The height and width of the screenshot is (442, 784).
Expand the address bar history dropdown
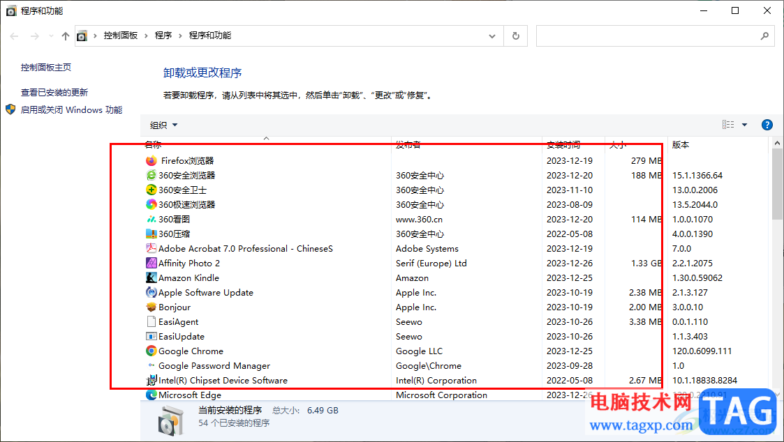pyautogui.click(x=492, y=36)
